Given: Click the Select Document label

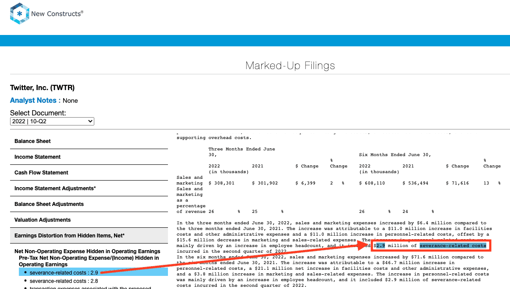Looking at the screenshot, I should click(x=38, y=113).
